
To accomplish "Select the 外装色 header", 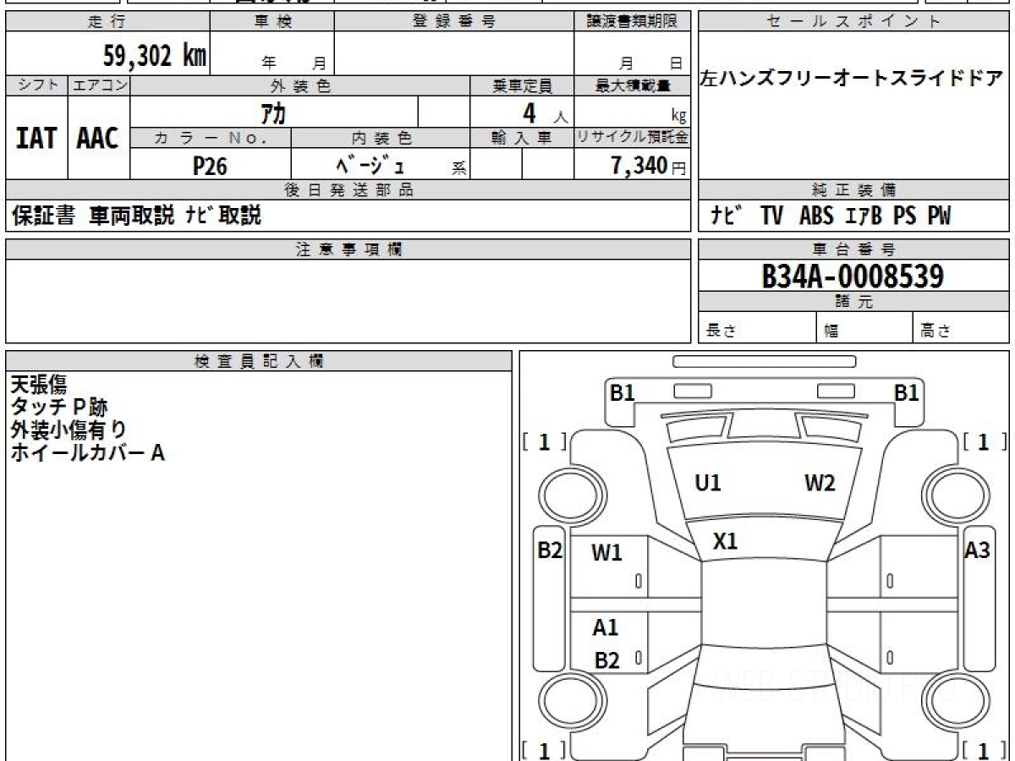I will click(300, 85).
